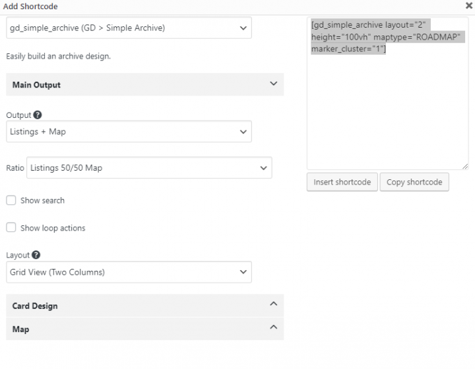This screenshot has width=475, height=369.
Task: Collapse the Main Output section chevron
Action: (274, 84)
